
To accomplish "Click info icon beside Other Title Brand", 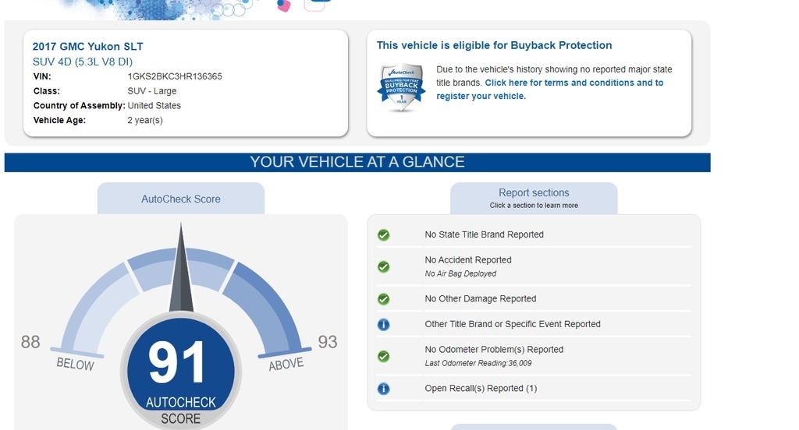I will (384, 325).
